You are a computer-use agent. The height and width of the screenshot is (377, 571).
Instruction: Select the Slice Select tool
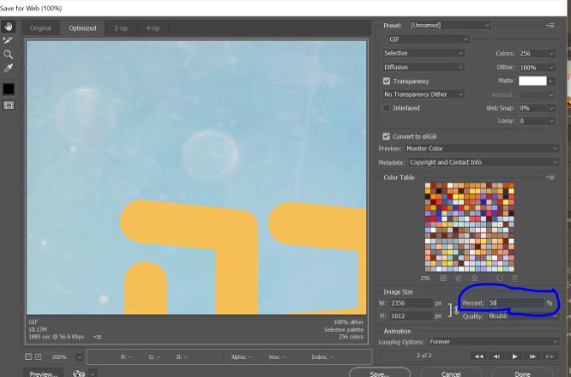(8, 40)
